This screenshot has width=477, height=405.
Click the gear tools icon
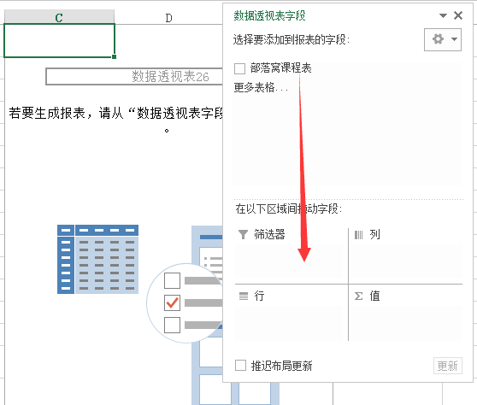438,39
